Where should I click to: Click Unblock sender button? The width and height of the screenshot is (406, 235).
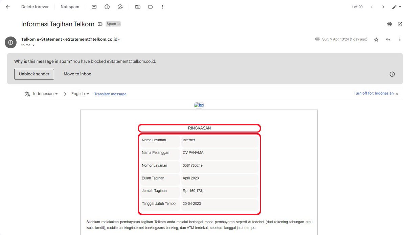(x=34, y=74)
